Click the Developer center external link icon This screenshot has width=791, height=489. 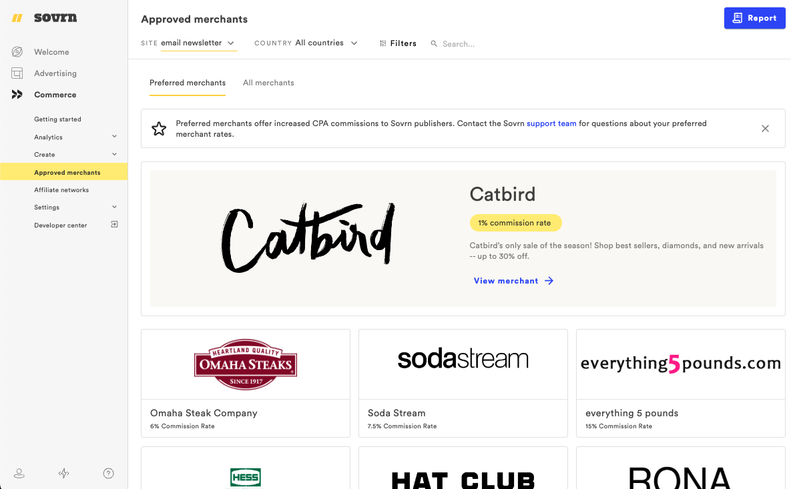pos(114,225)
